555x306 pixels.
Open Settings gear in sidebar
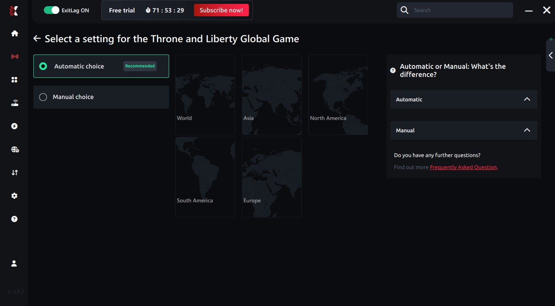coord(15,196)
